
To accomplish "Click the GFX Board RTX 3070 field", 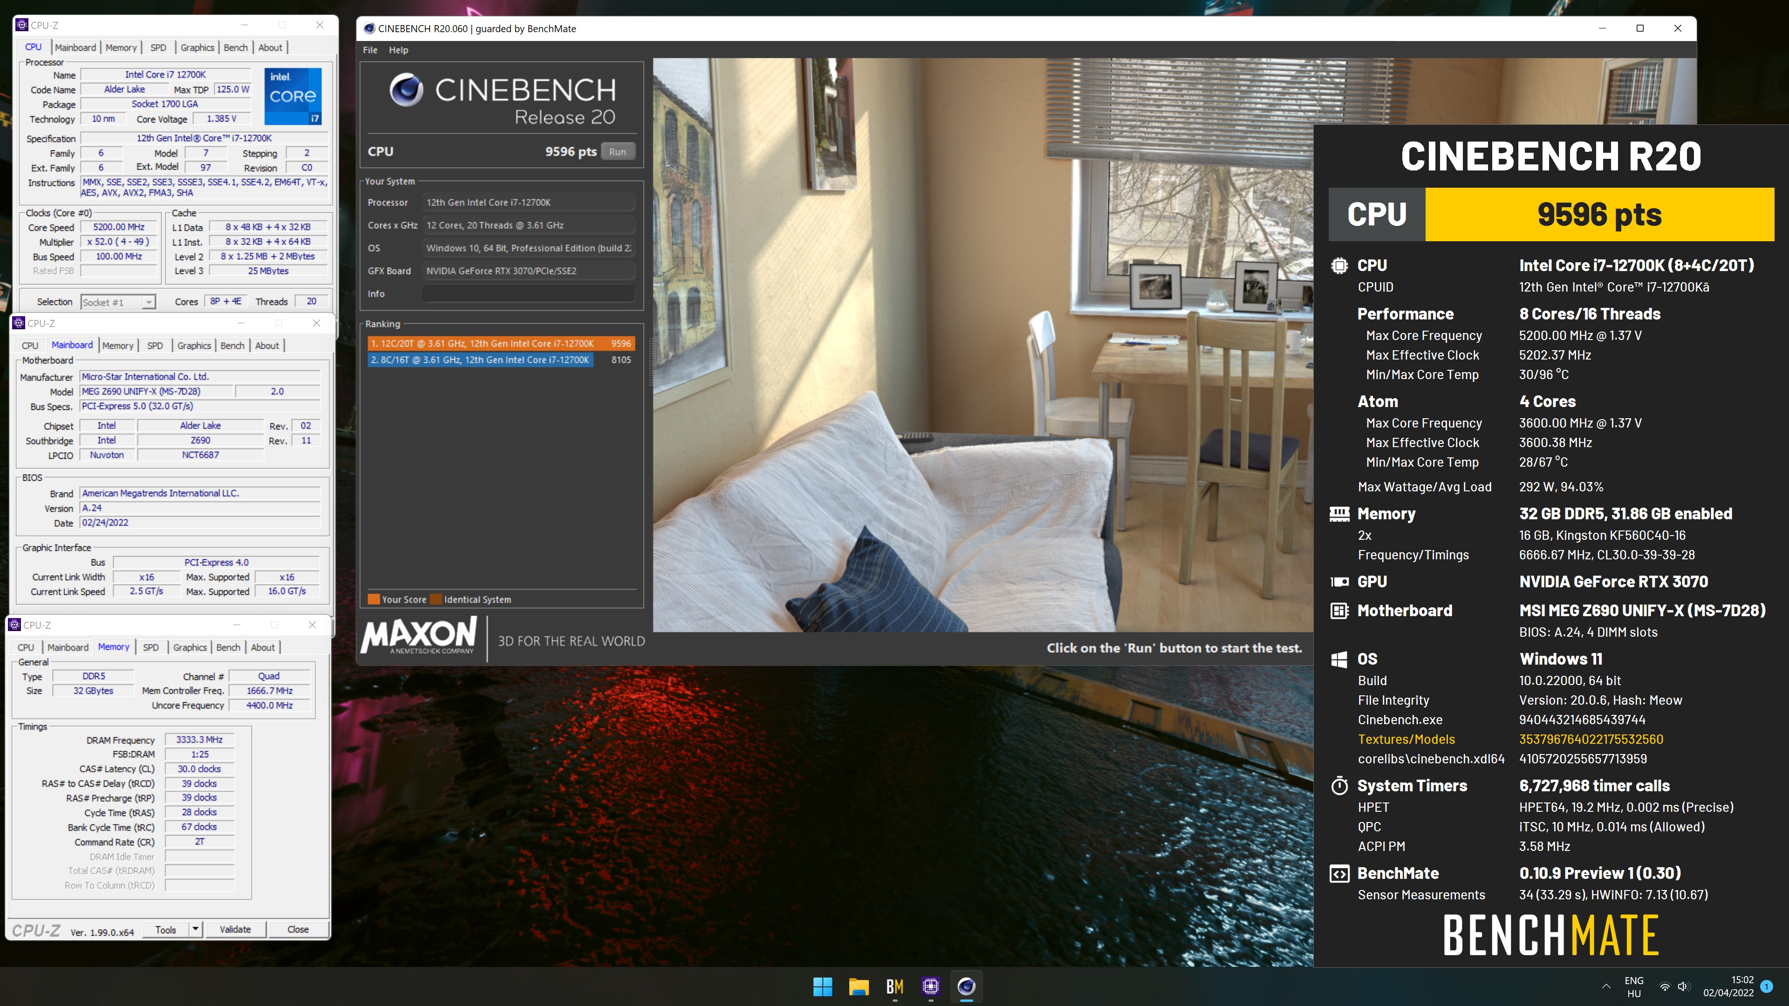I will [528, 271].
